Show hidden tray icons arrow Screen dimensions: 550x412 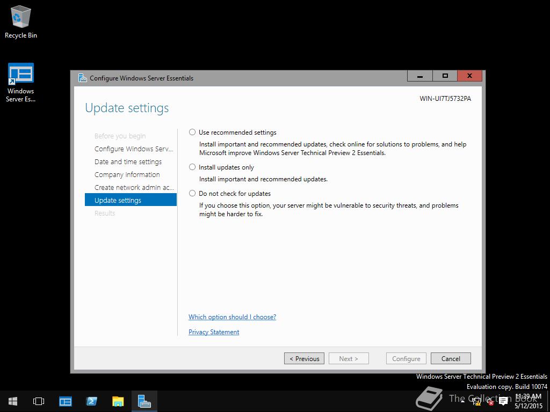click(462, 401)
